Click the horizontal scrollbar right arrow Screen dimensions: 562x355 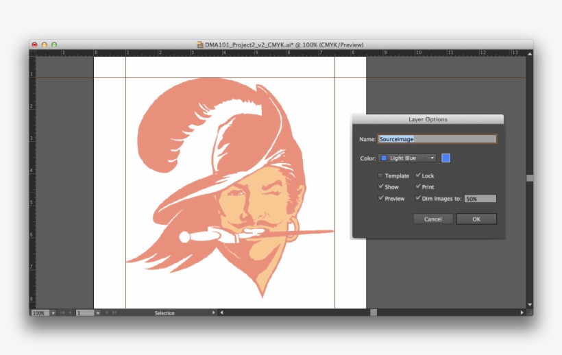click(x=522, y=313)
